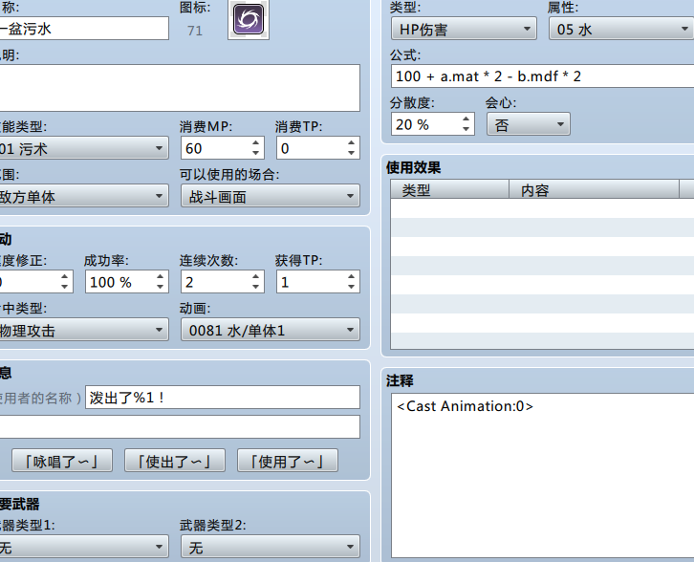Edit the message field 泼出了%1！

[x=223, y=397]
